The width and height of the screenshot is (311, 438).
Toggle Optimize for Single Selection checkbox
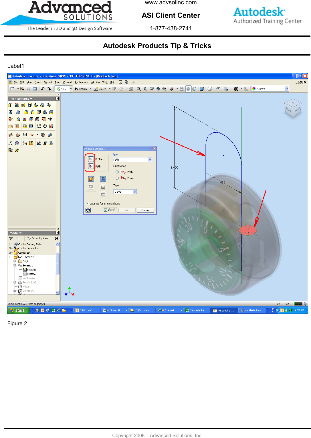(x=87, y=204)
